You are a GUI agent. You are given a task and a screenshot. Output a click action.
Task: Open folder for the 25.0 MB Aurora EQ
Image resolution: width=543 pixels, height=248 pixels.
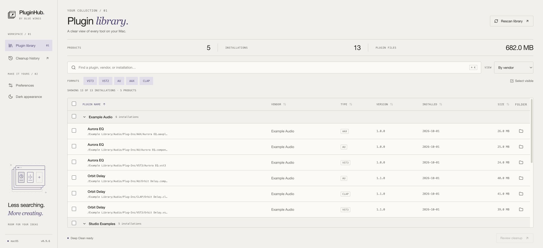point(521,147)
